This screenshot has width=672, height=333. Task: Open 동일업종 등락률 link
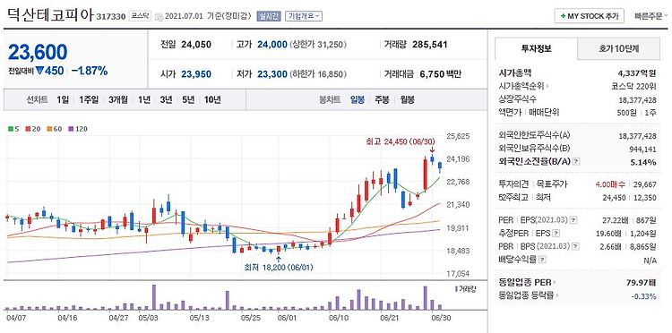[526, 295]
